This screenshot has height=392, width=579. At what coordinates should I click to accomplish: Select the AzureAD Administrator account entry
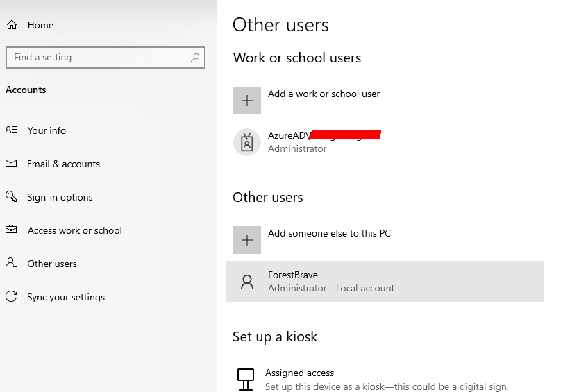click(306, 142)
